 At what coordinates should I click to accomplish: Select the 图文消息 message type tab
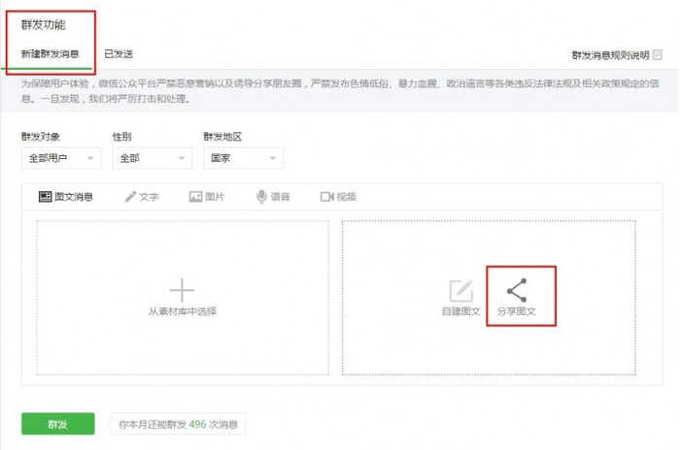click(x=66, y=197)
